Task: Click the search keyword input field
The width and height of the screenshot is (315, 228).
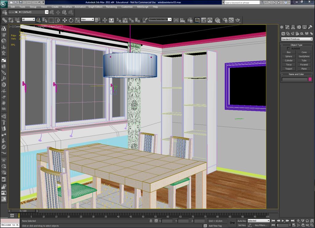Action: click(x=242, y=2)
